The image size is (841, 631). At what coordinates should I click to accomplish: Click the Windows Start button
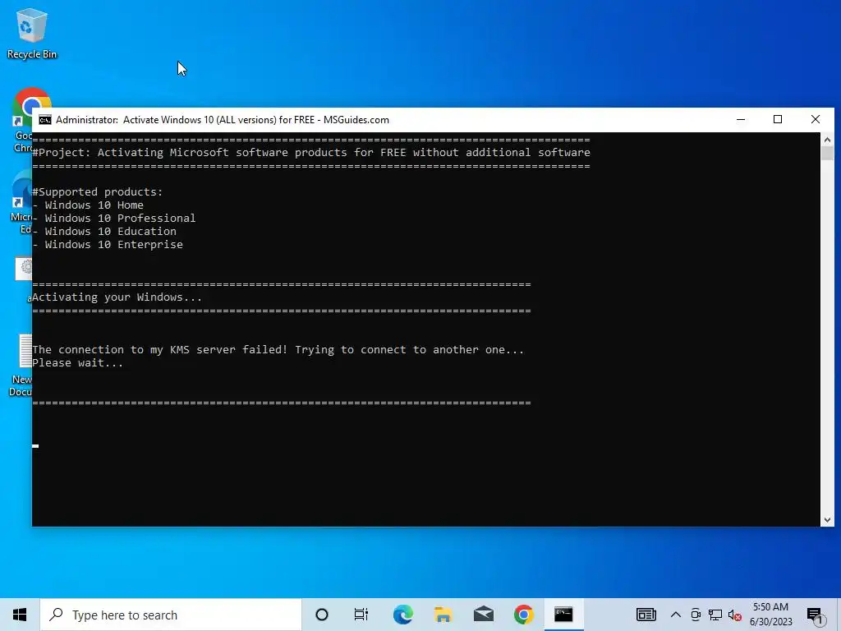pyautogui.click(x=20, y=615)
